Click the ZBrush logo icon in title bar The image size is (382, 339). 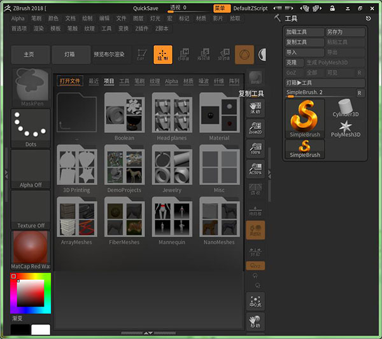[8, 8]
